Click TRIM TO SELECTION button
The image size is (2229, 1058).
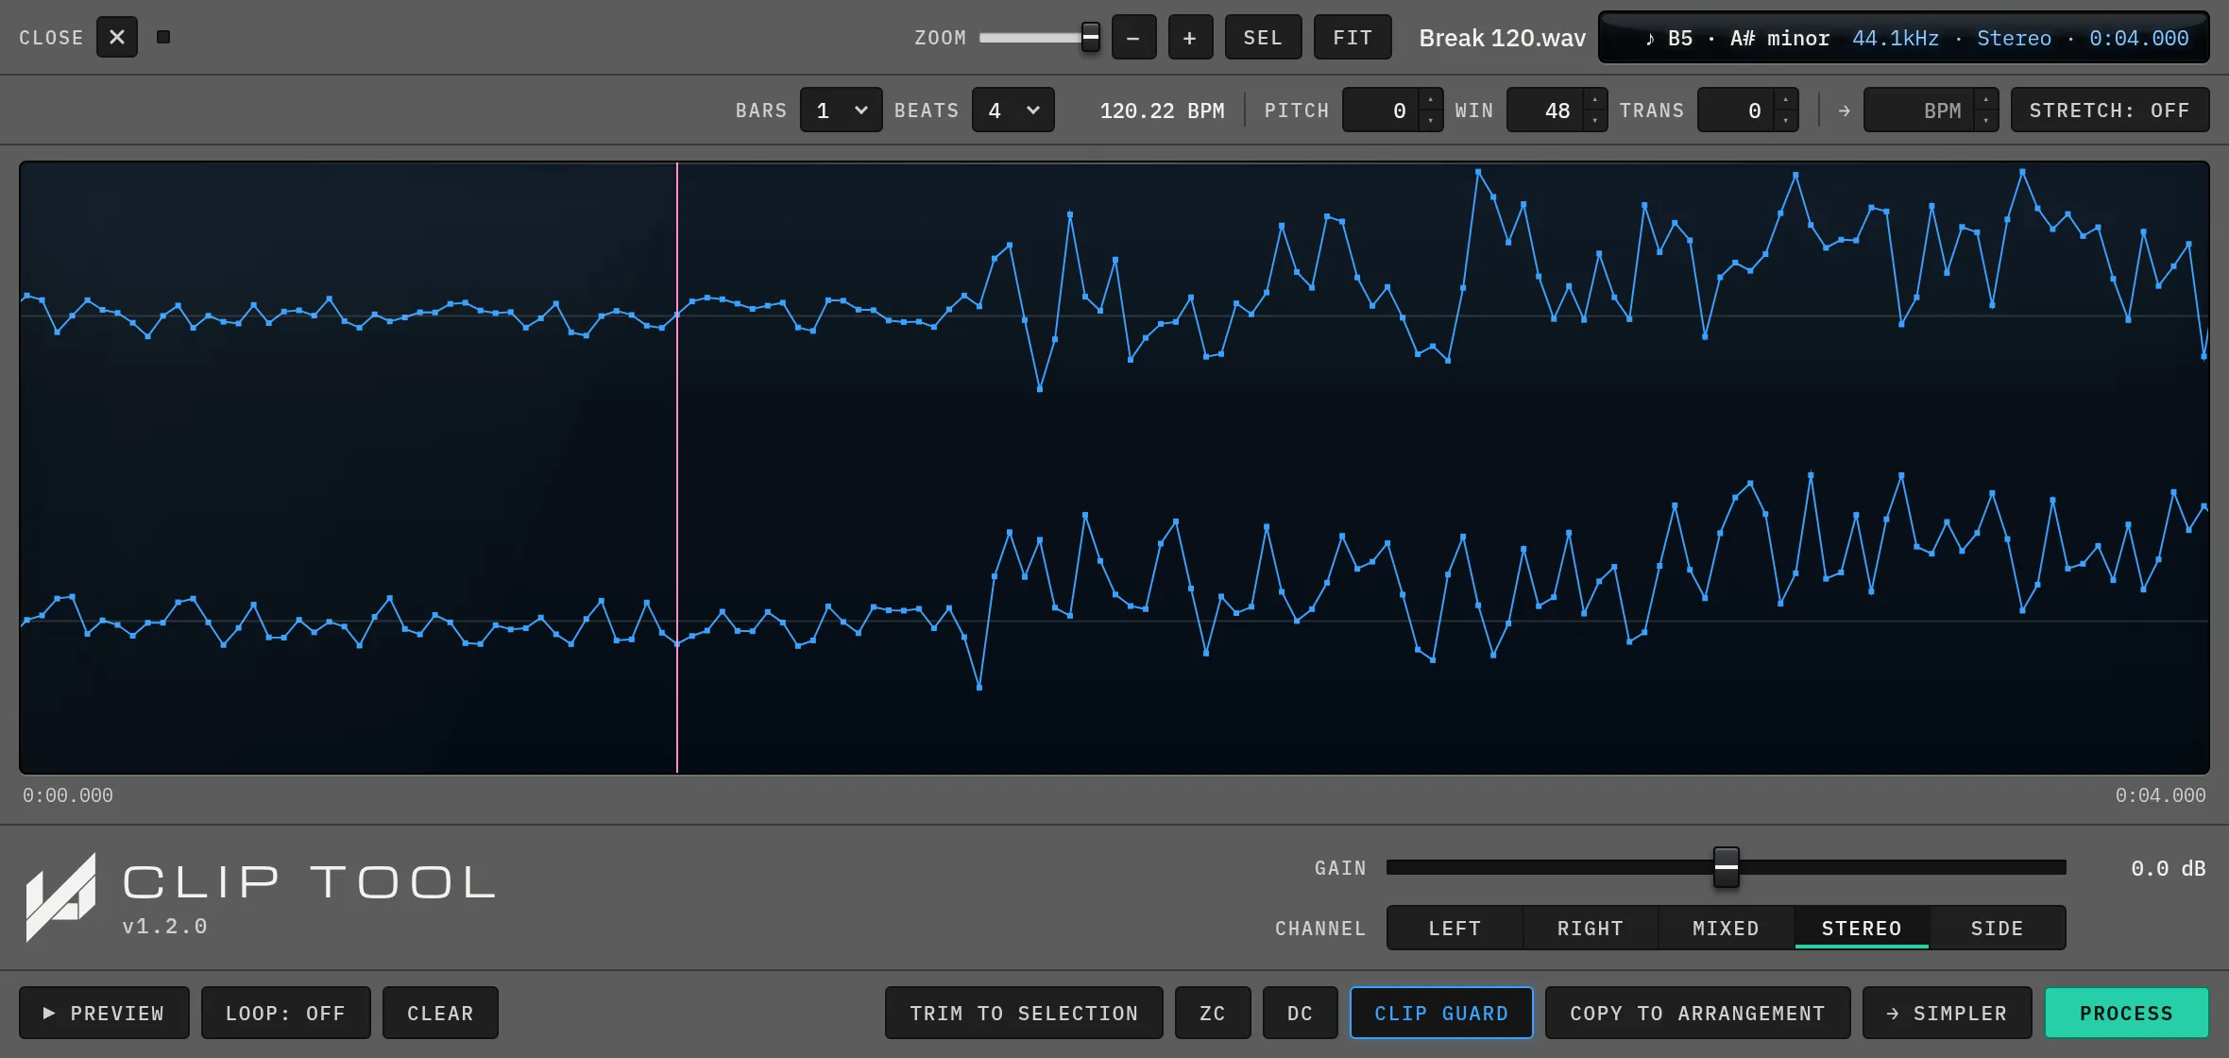pos(1024,1014)
